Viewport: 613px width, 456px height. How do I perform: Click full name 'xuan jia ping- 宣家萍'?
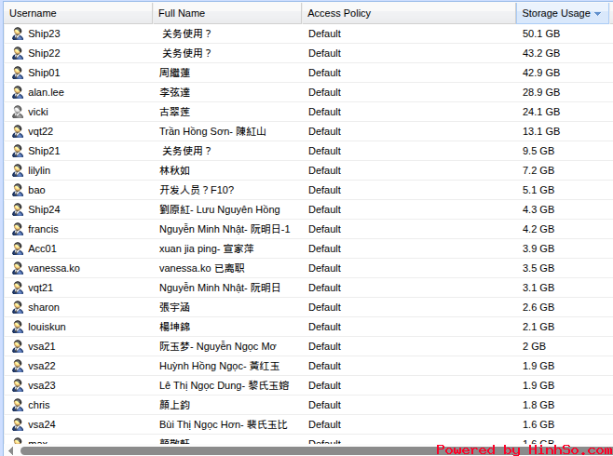(x=207, y=248)
